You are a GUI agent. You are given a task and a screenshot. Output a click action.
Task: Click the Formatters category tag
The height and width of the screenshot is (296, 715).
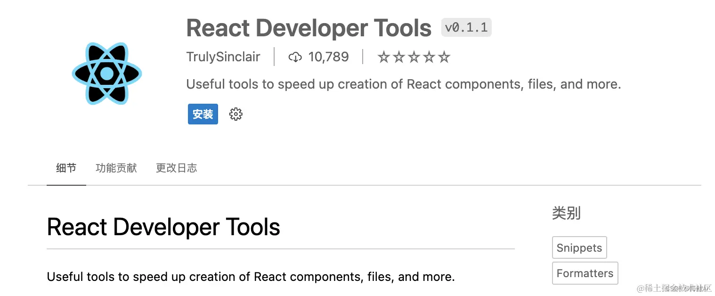click(x=585, y=273)
